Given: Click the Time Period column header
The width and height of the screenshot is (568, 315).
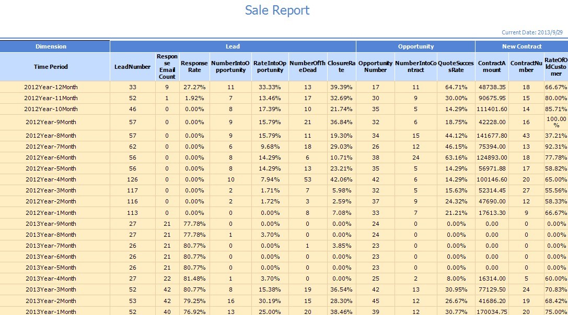Looking at the screenshot, I should coord(51,67).
